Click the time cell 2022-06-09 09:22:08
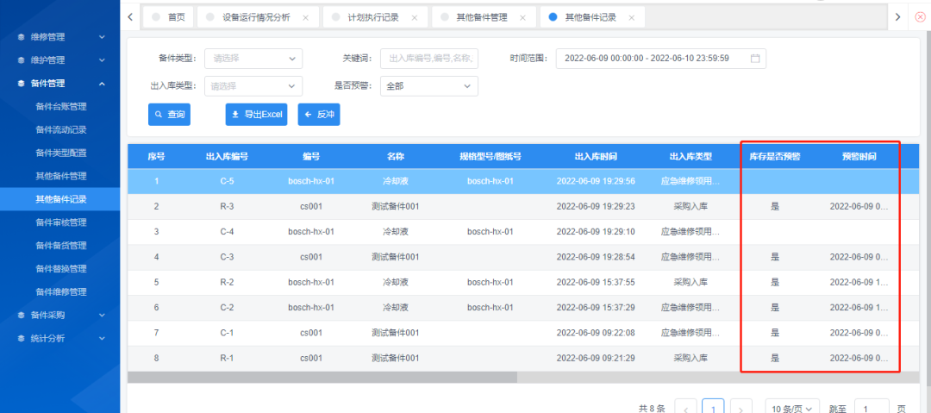This screenshot has width=931, height=413. pos(597,333)
